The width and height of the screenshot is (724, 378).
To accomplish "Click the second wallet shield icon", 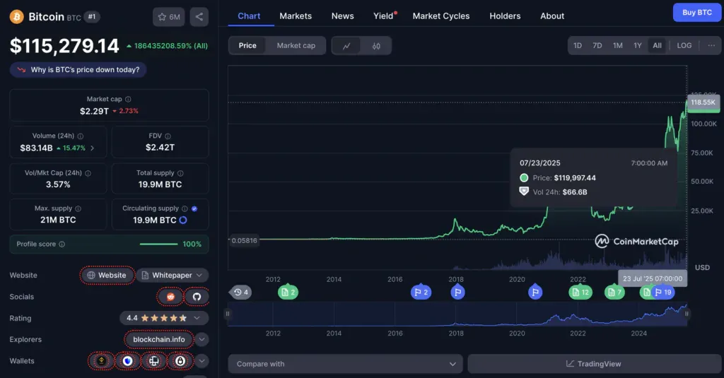I will tap(127, 361).
